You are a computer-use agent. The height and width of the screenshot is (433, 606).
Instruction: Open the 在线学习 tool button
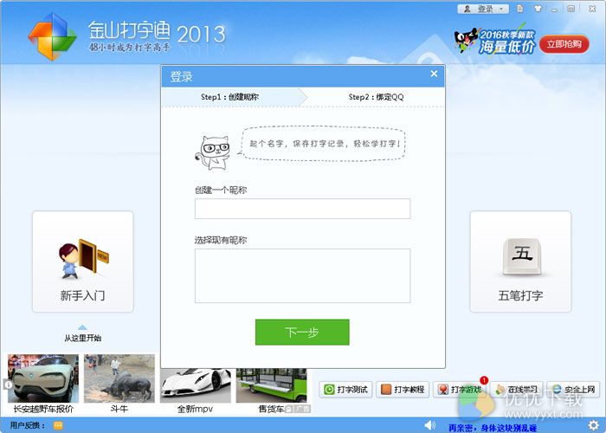click(x=517, y=390)
